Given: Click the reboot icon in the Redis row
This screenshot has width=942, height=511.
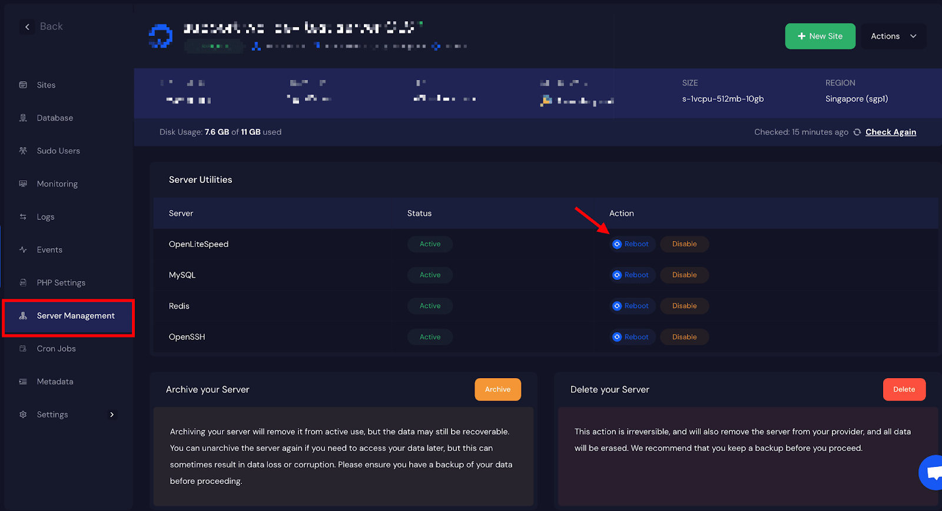Looking at the screenshot, I should click(x=617, y=306).
